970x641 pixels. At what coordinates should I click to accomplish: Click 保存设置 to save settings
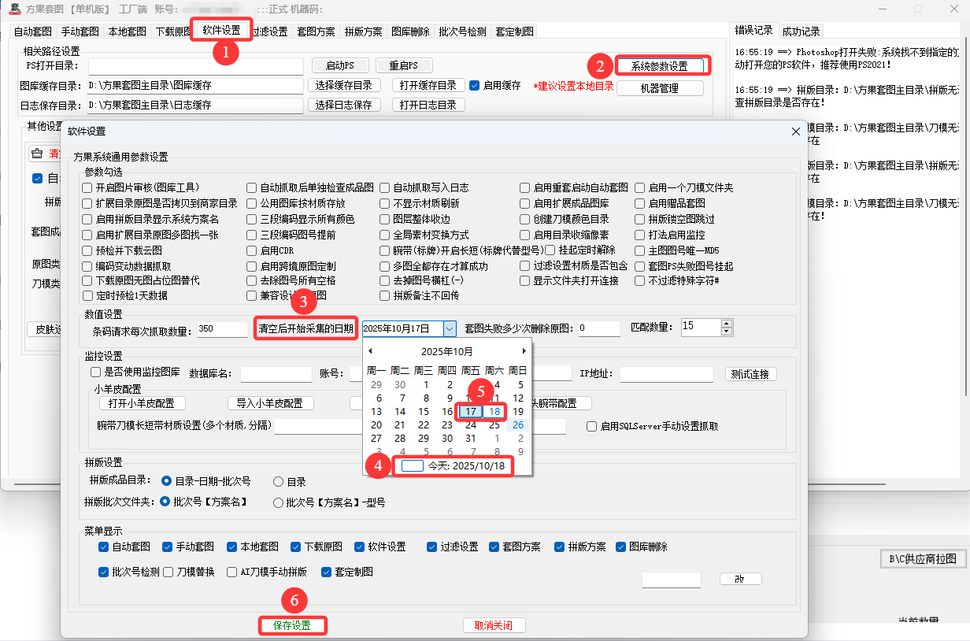point(292,625)
